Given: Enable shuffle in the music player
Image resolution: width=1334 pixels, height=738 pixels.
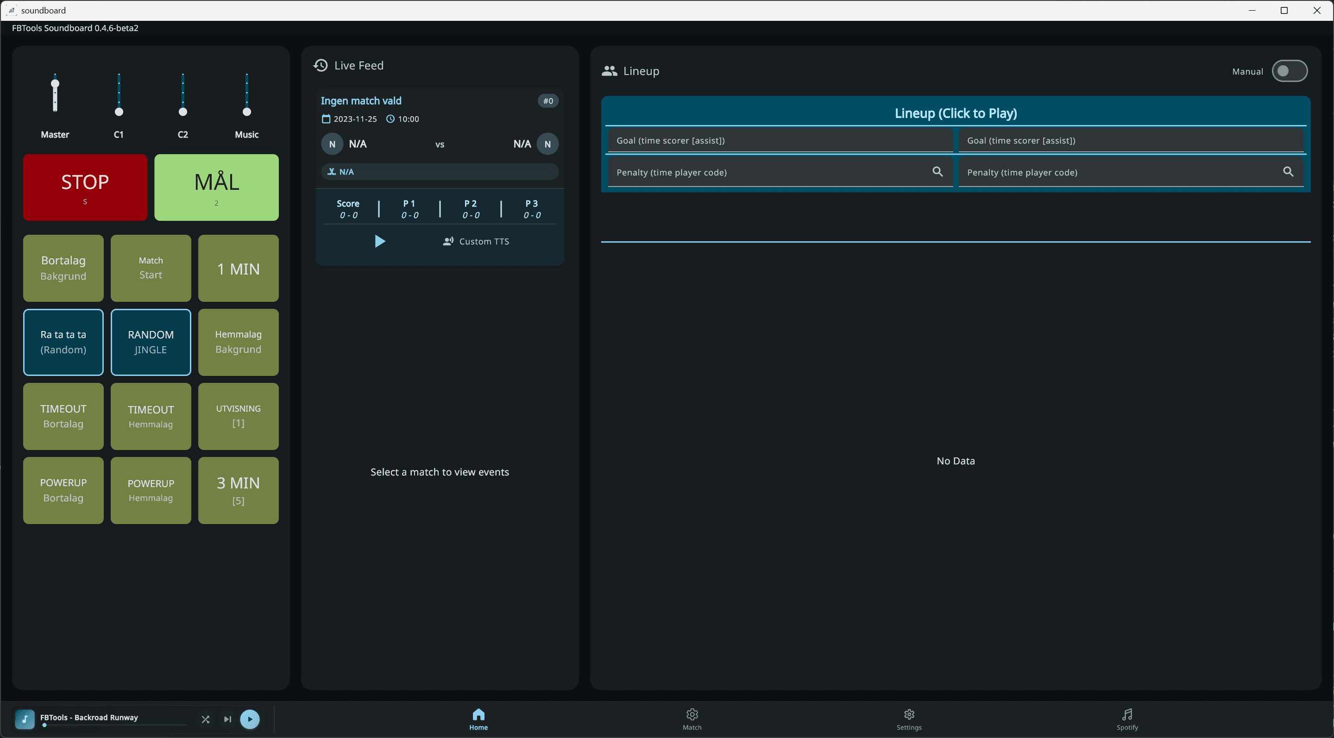Looking at the screenshot, I should click(x=206, y=719).
